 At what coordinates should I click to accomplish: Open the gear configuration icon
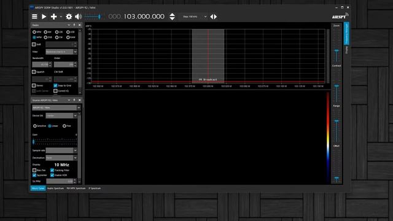(69, 17)
